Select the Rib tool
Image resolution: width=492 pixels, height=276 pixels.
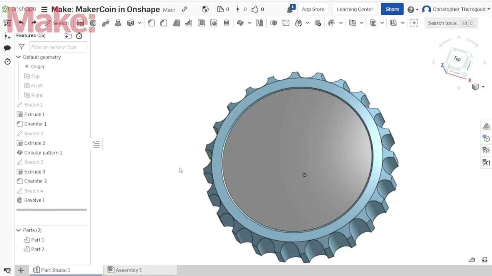[x=189, y=23]
